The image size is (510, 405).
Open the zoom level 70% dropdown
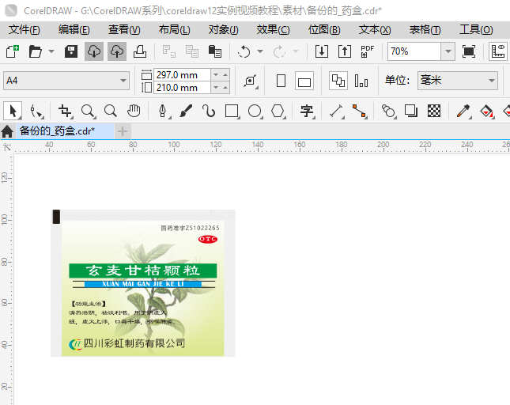(x=448, y=51)
